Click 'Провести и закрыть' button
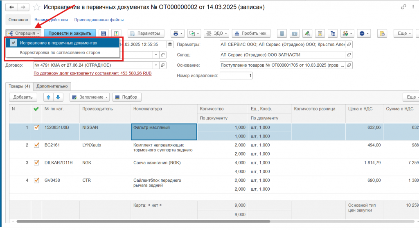 click(x=70, y=33)
